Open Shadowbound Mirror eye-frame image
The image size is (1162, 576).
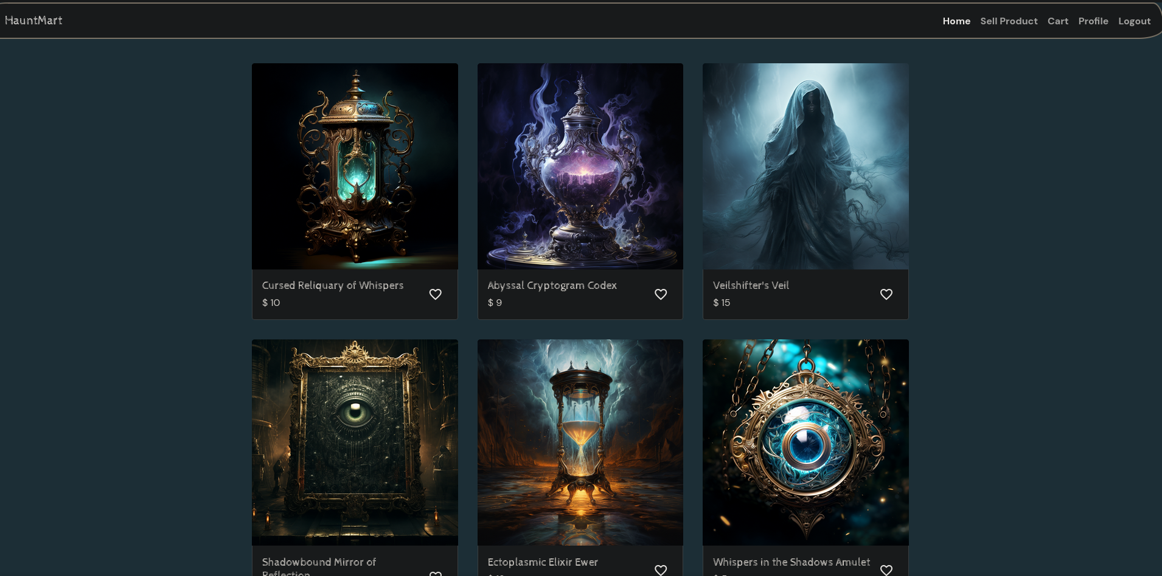355,442
